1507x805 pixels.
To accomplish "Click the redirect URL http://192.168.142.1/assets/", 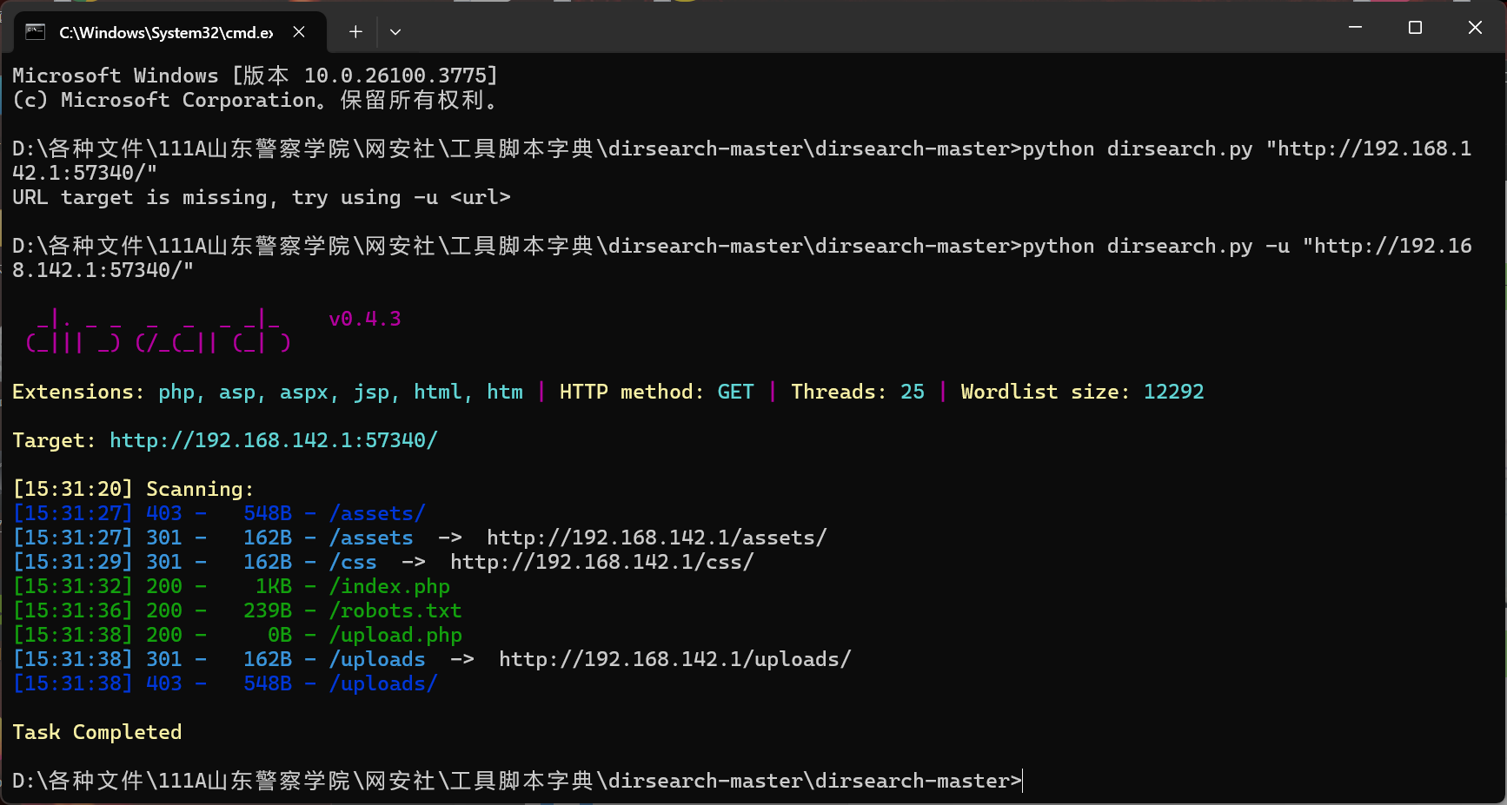I will [657, 538].
